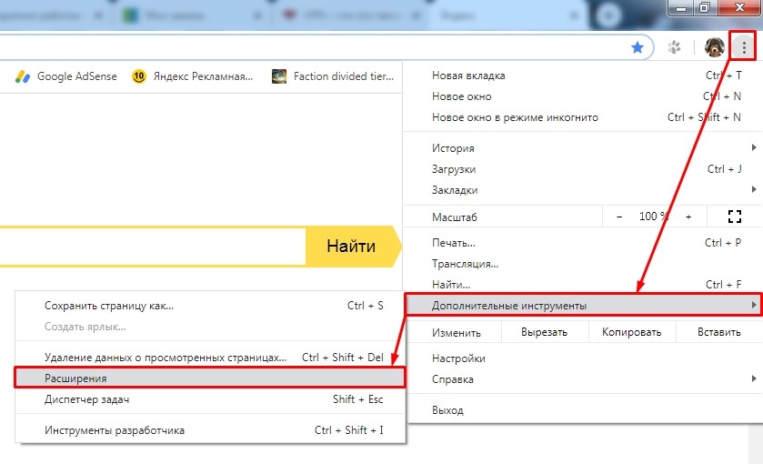Click the Вырезать button
763x464 pixels.
(544, 332)
